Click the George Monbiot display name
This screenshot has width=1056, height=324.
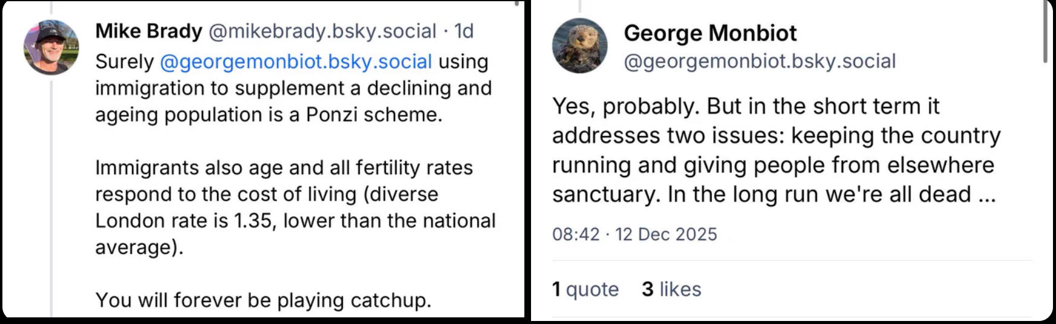click(x=710, y=33)
